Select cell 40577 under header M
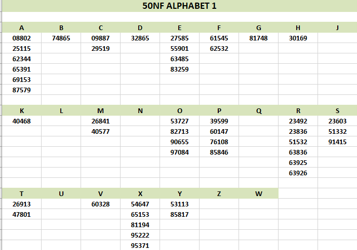The height and width of the screenshot is (250, 357). (x=100, y=131)
